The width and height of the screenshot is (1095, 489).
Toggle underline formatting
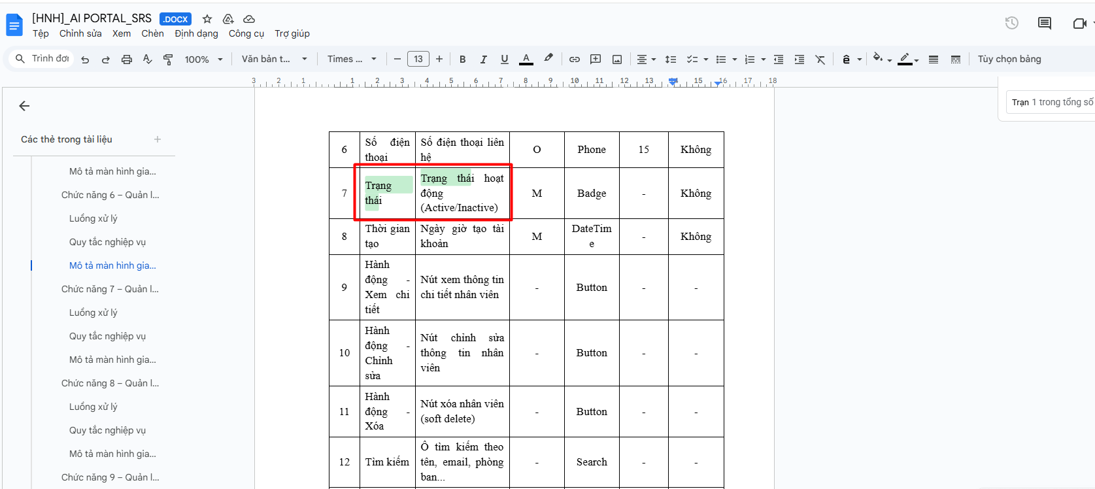(x=504, y=59)
